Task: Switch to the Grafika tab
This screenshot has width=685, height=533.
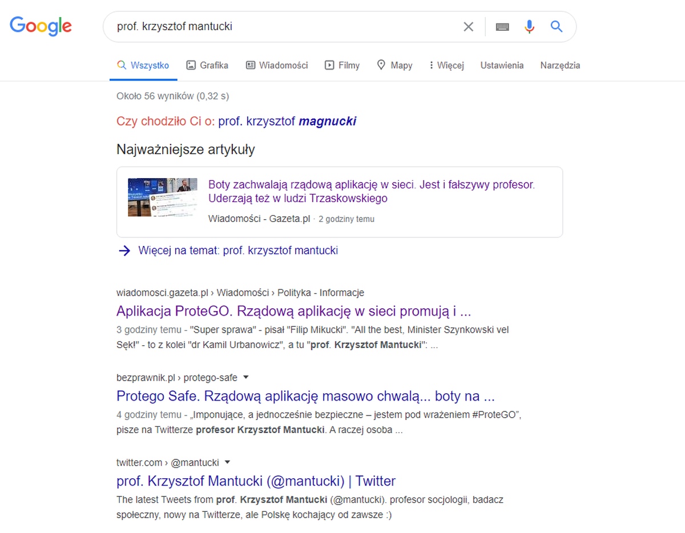Action: tap(207, 66)
